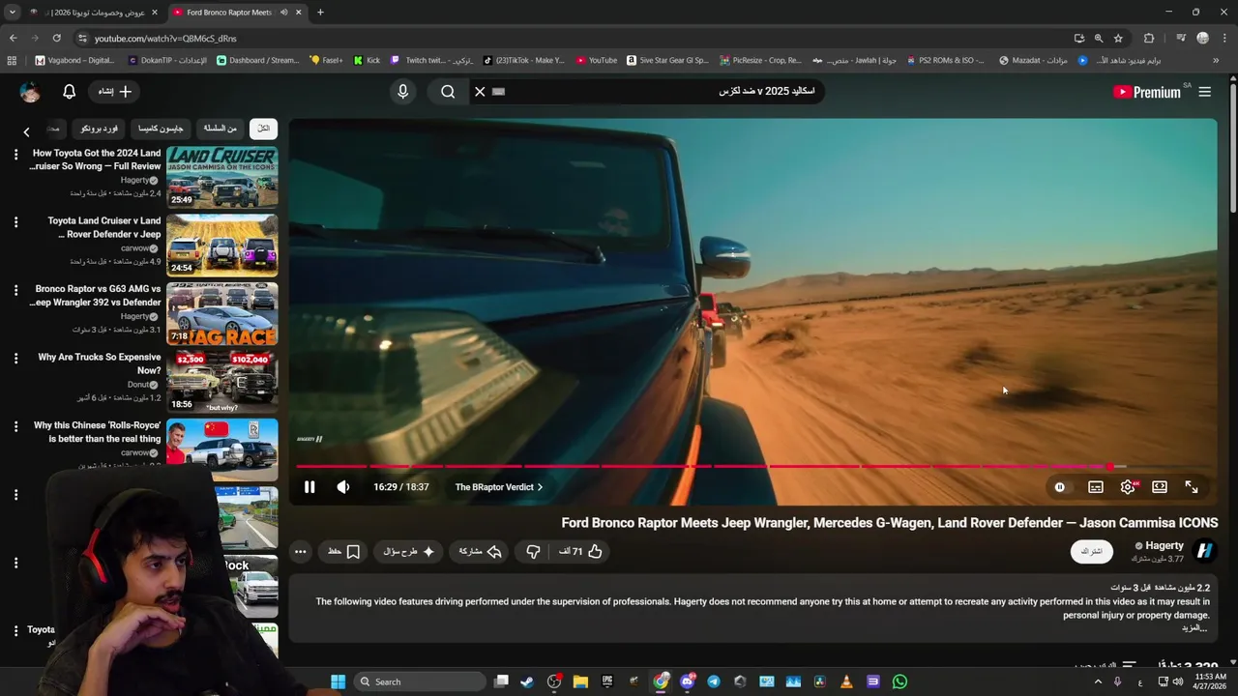Show hidden bookmarks overflow chevron
The height and width of the screenshot is (696, 1238).
(1216, 60)
